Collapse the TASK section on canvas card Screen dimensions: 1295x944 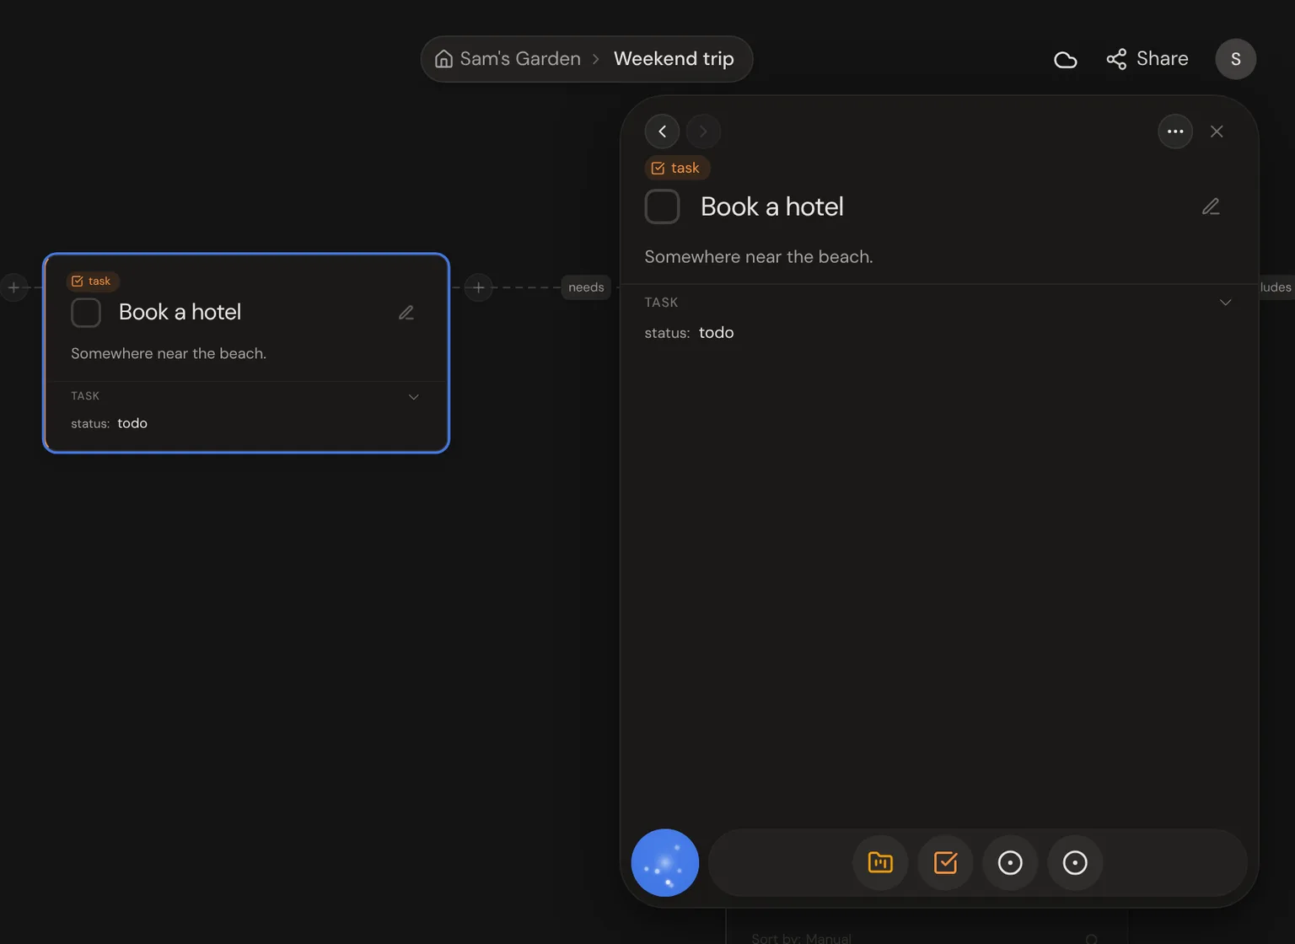click(x=413, y=397)
